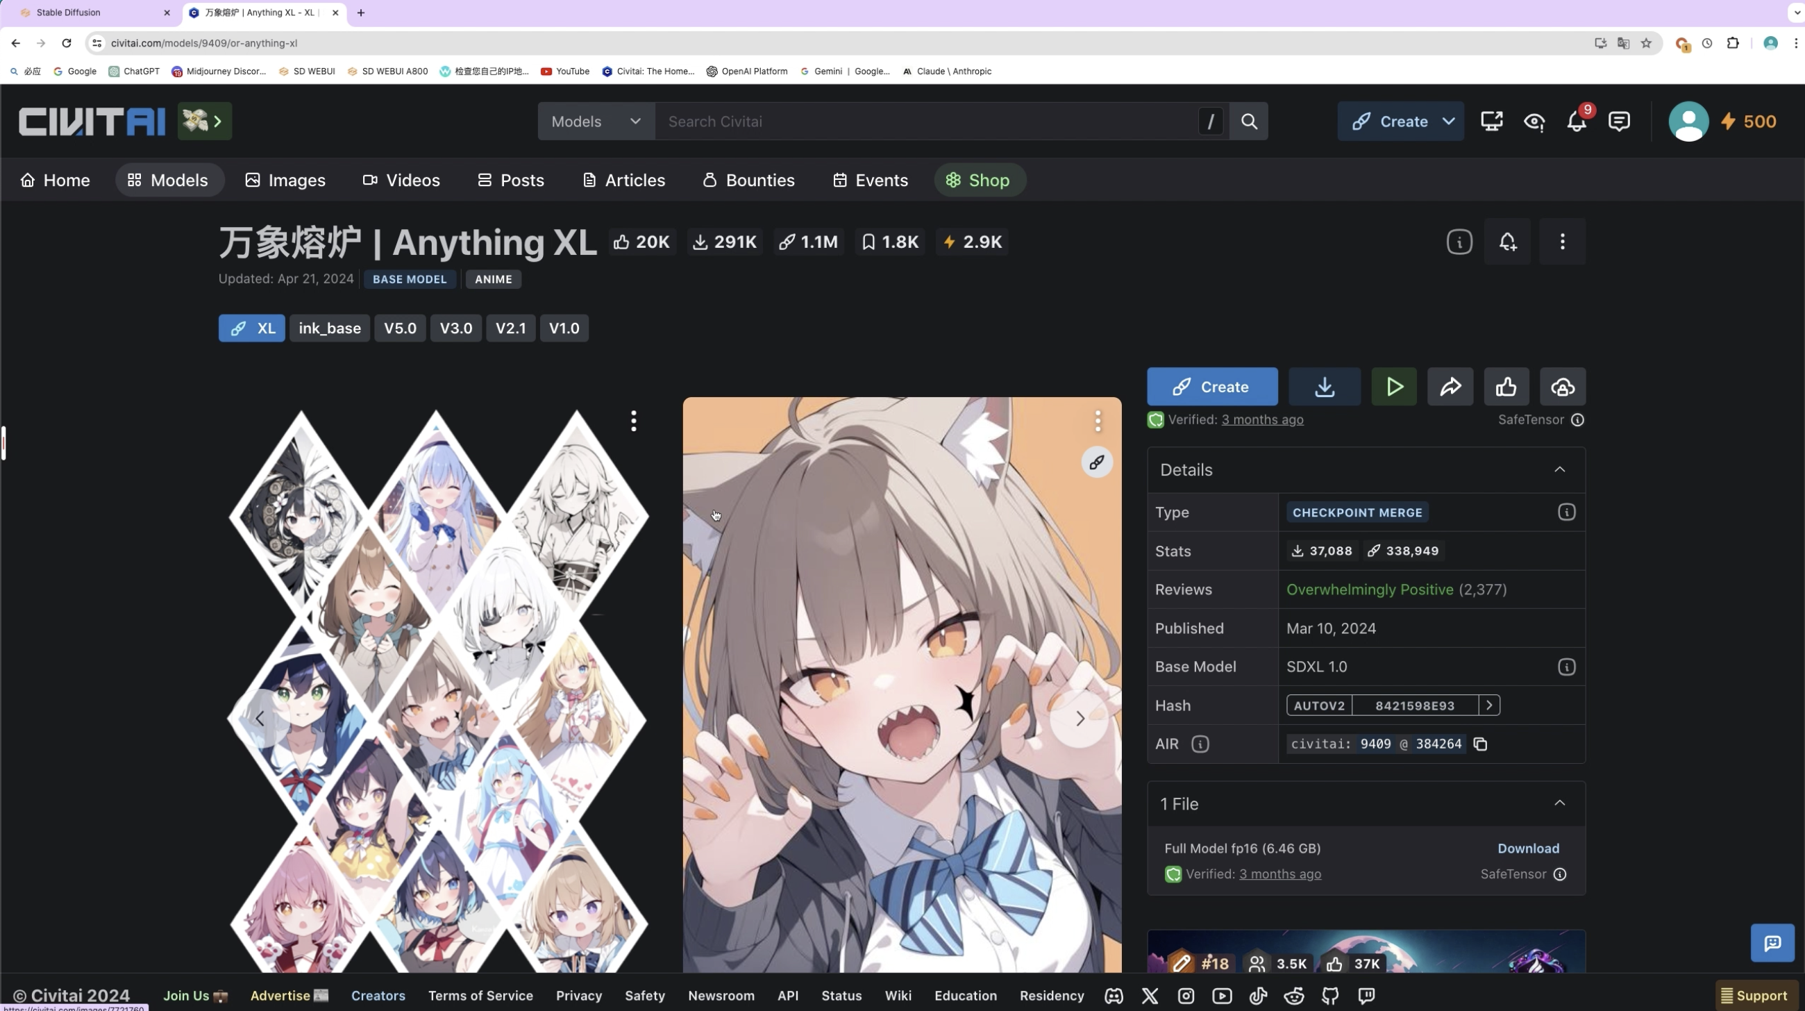1805x1011 pixels.
Task: Bookmark the page with the star icon
Action: [1646, 43]
